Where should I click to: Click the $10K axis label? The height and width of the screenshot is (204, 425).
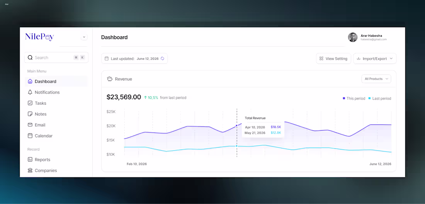coord(111,155)
